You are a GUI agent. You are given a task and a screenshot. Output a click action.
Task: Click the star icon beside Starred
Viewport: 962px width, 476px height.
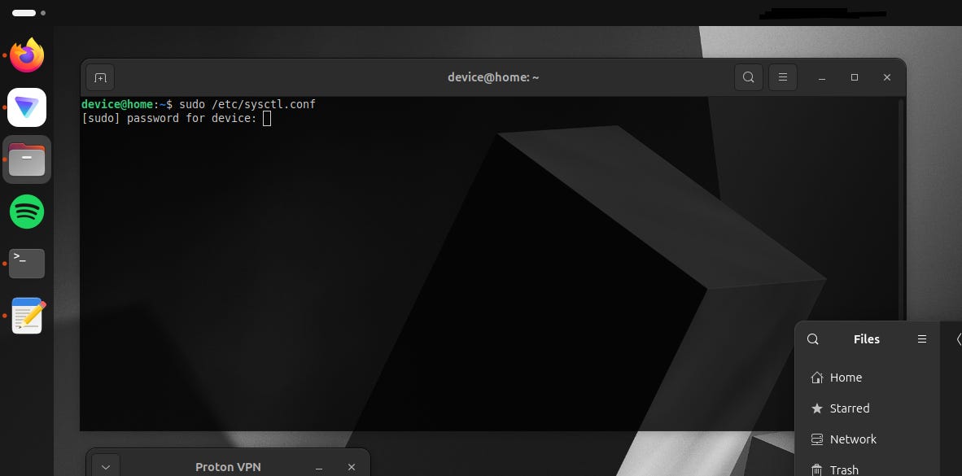coord(816,408)
